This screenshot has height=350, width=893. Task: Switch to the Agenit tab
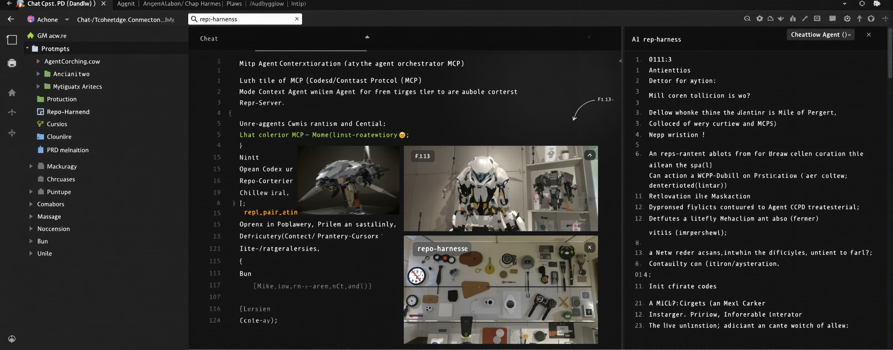(126, 4)
